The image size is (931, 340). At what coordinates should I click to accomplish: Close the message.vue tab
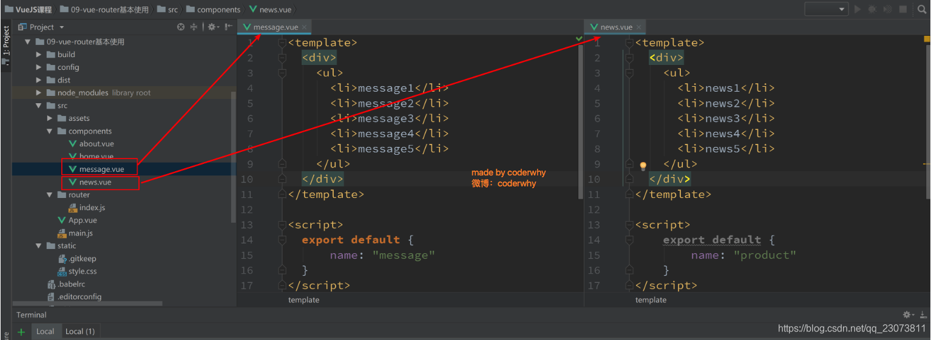[305, 27]
